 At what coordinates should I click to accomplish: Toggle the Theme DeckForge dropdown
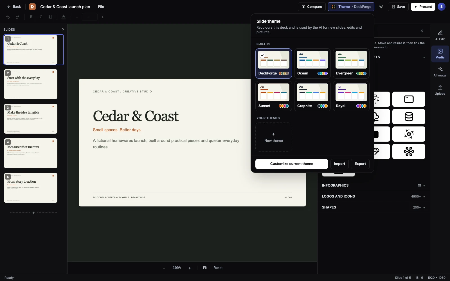351,7
